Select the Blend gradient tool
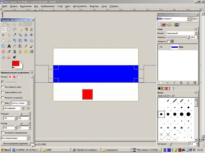Image resolution: width=205 pixels, height=153 pixels. pos(20,46)
